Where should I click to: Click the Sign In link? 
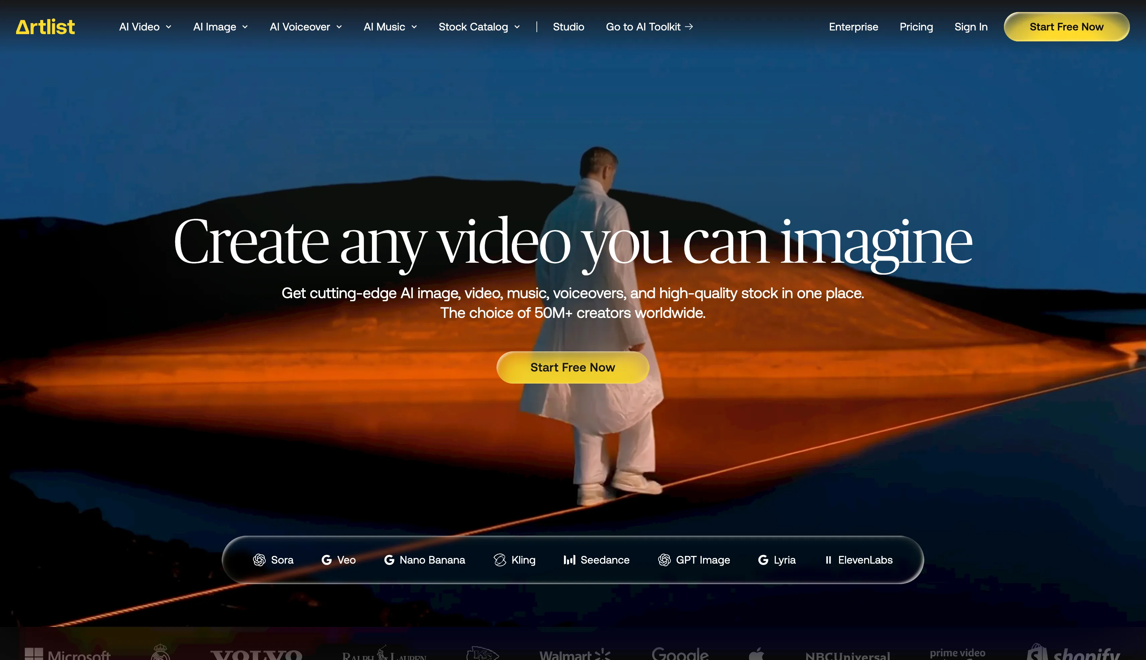(971, 27)
